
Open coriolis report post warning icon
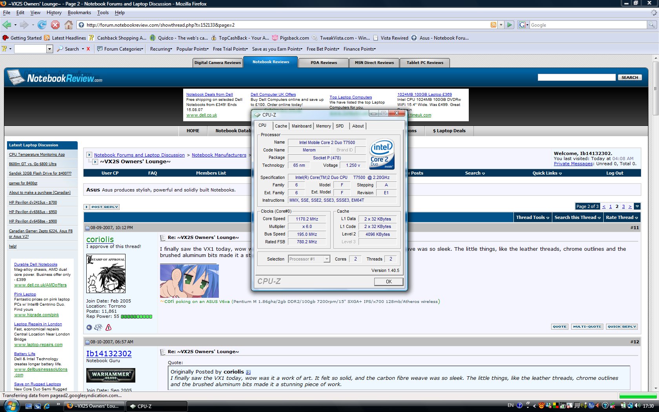tap(109, 327)
